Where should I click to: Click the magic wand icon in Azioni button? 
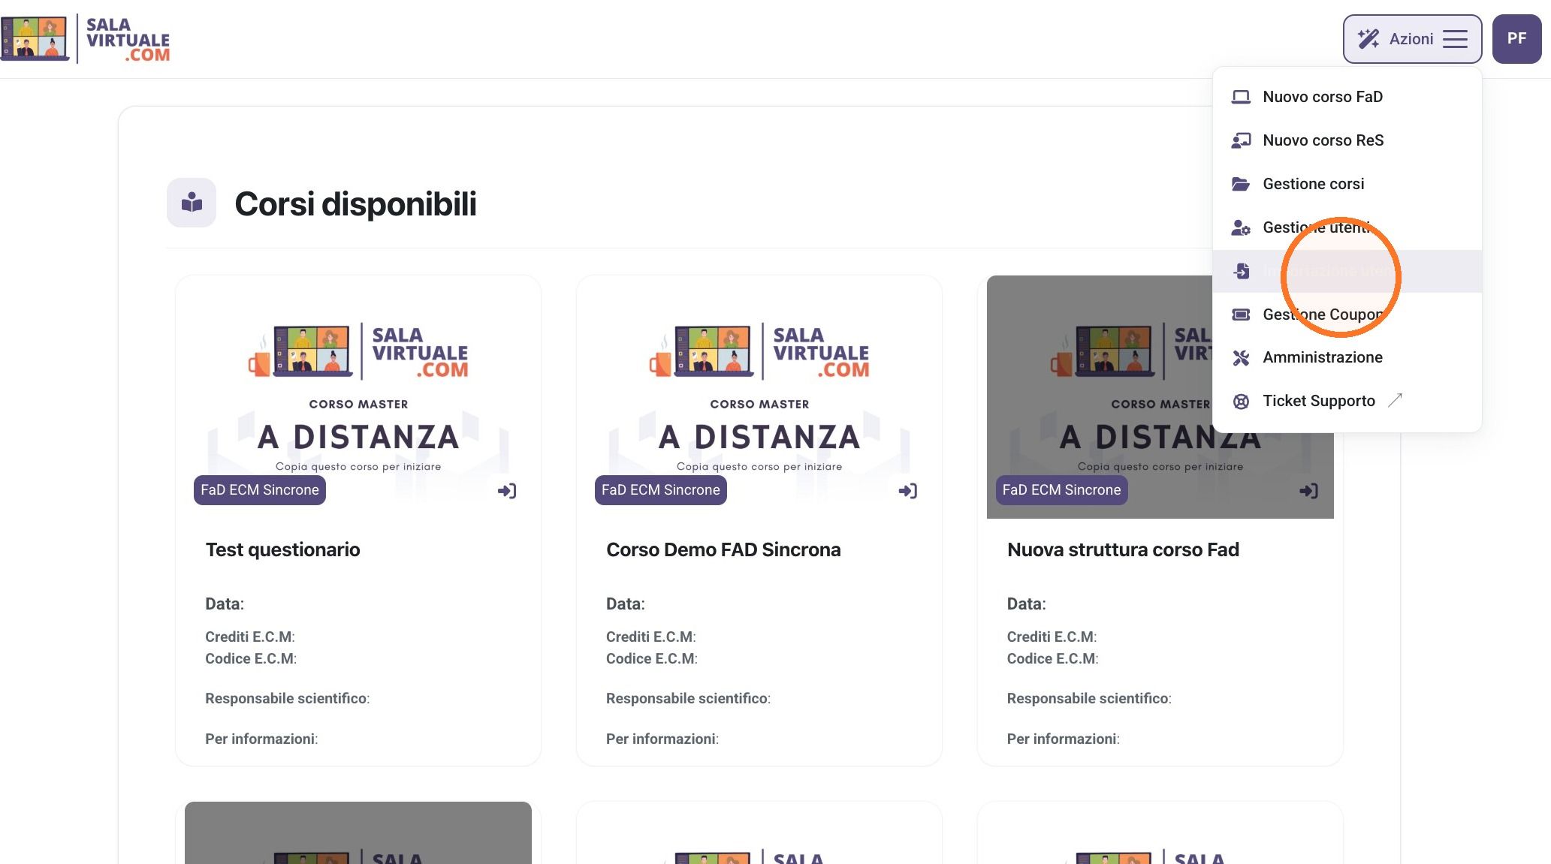tap(1368, 39)
